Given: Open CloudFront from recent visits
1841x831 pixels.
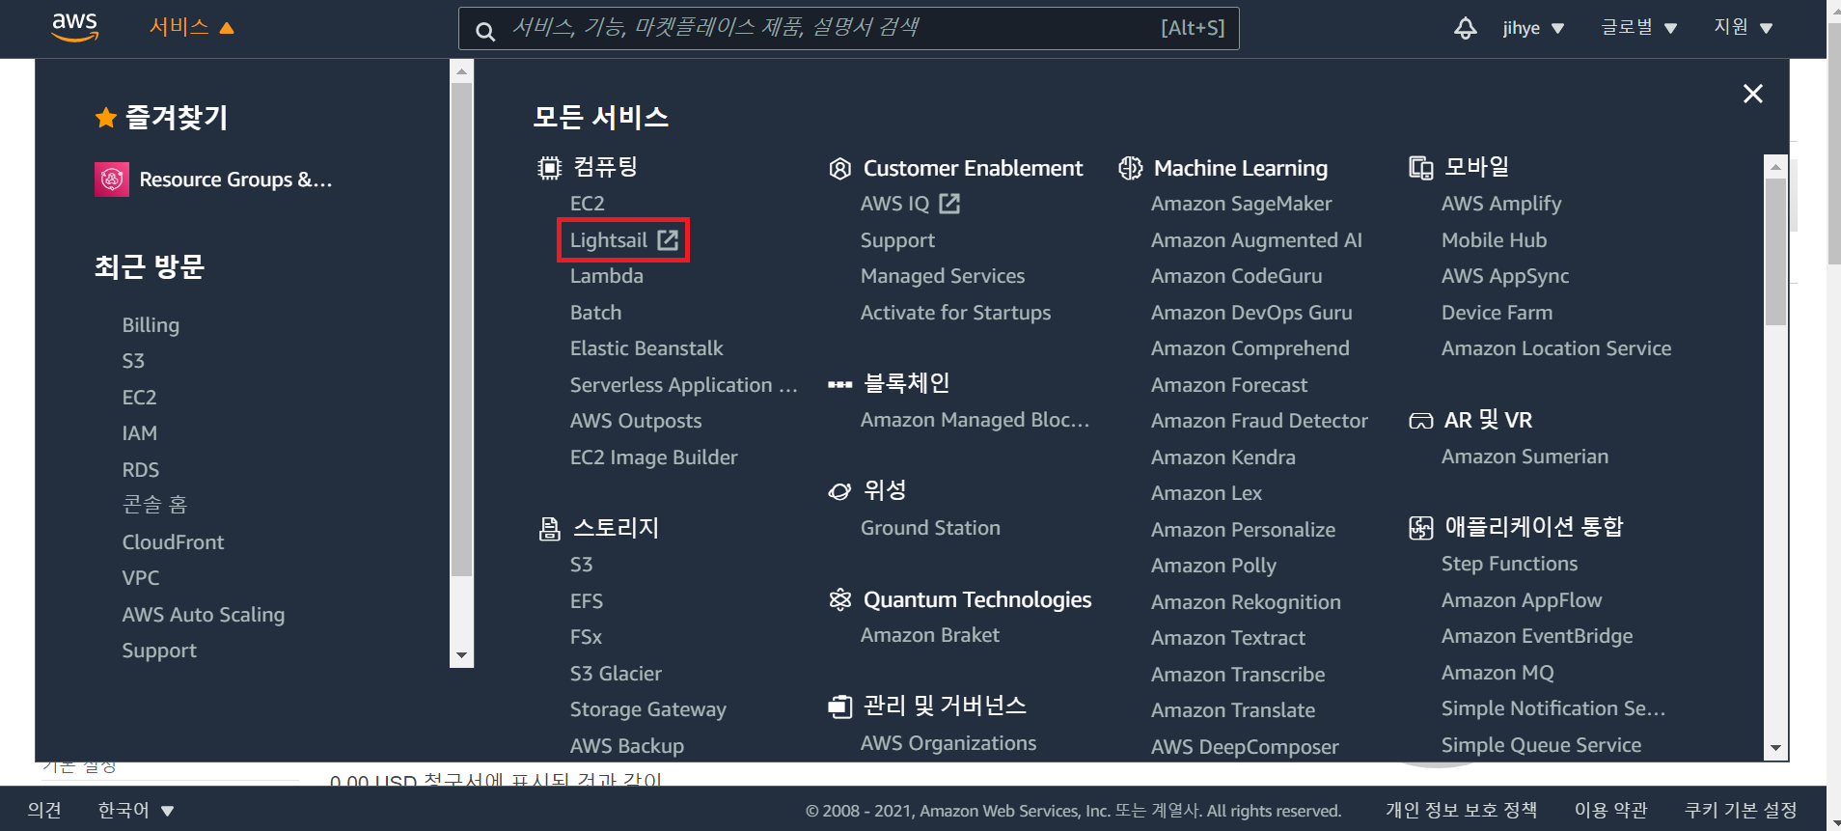Looking at the screenshot, I should [173, 542].
